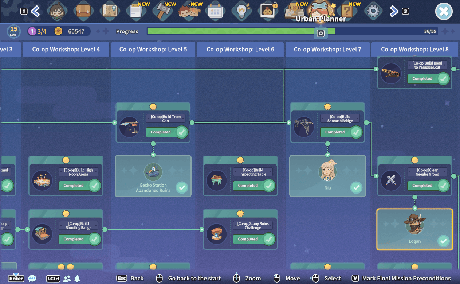Open the calendar icon

click(x=215, y=11)
